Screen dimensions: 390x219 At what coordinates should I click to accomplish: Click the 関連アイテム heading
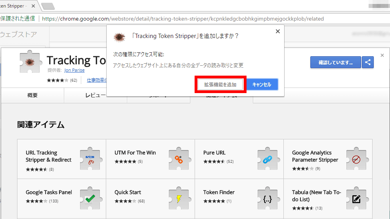[41, 124]
